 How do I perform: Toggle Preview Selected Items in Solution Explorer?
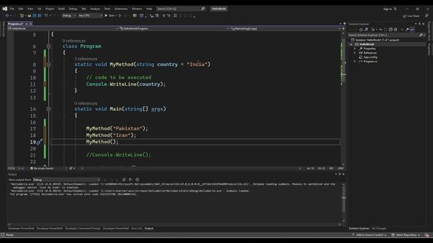click(x=412, y=30)
